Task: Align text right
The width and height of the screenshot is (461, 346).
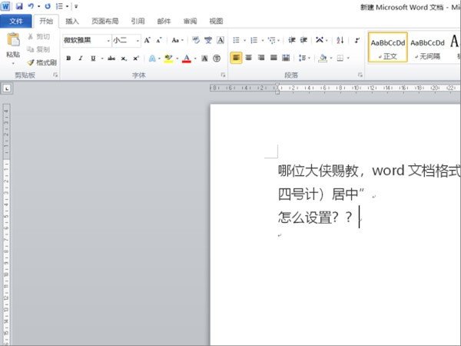Action: [261, 58]
